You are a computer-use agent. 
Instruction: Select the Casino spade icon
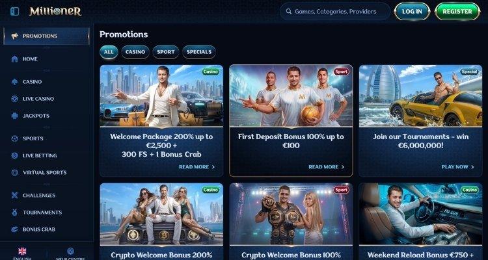[14, 82]
